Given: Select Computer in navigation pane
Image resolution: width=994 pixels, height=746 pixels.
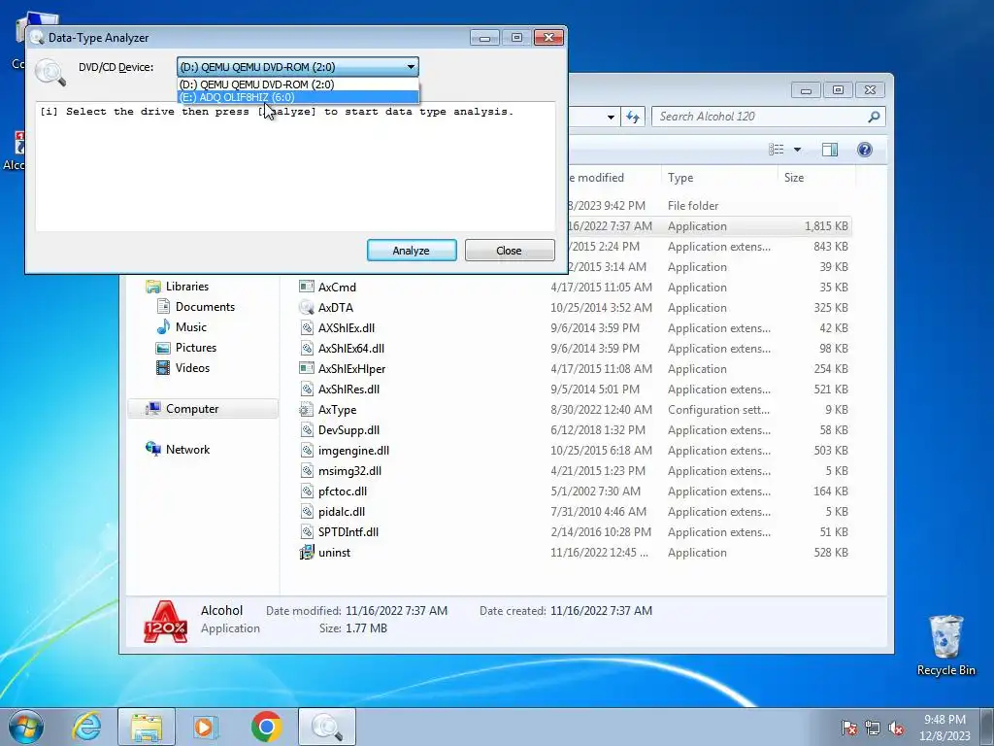Looking at the screenshot, I should pyautogui.click(x=192, y=409).
